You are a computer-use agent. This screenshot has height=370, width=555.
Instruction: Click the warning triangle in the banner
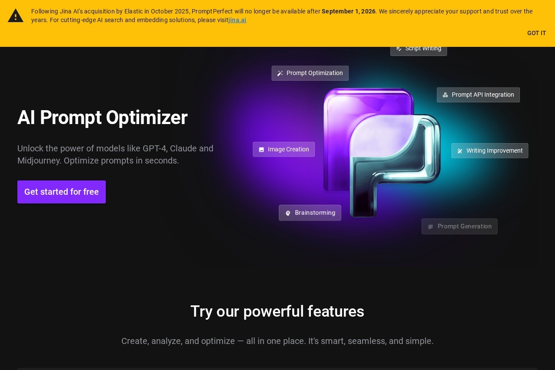click(16, 15)
